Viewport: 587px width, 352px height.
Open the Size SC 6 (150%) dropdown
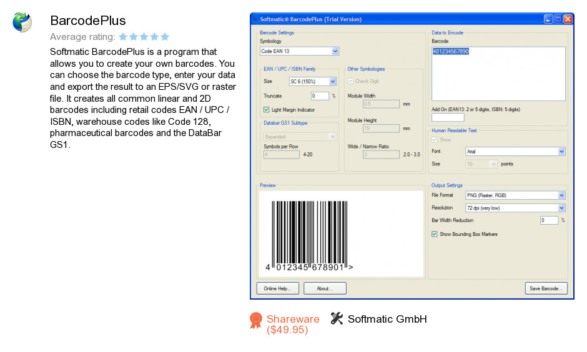click(313, 81)
